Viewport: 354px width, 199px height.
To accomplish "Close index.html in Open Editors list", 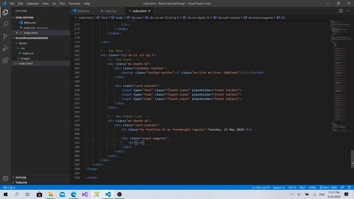I will point(17,33).
